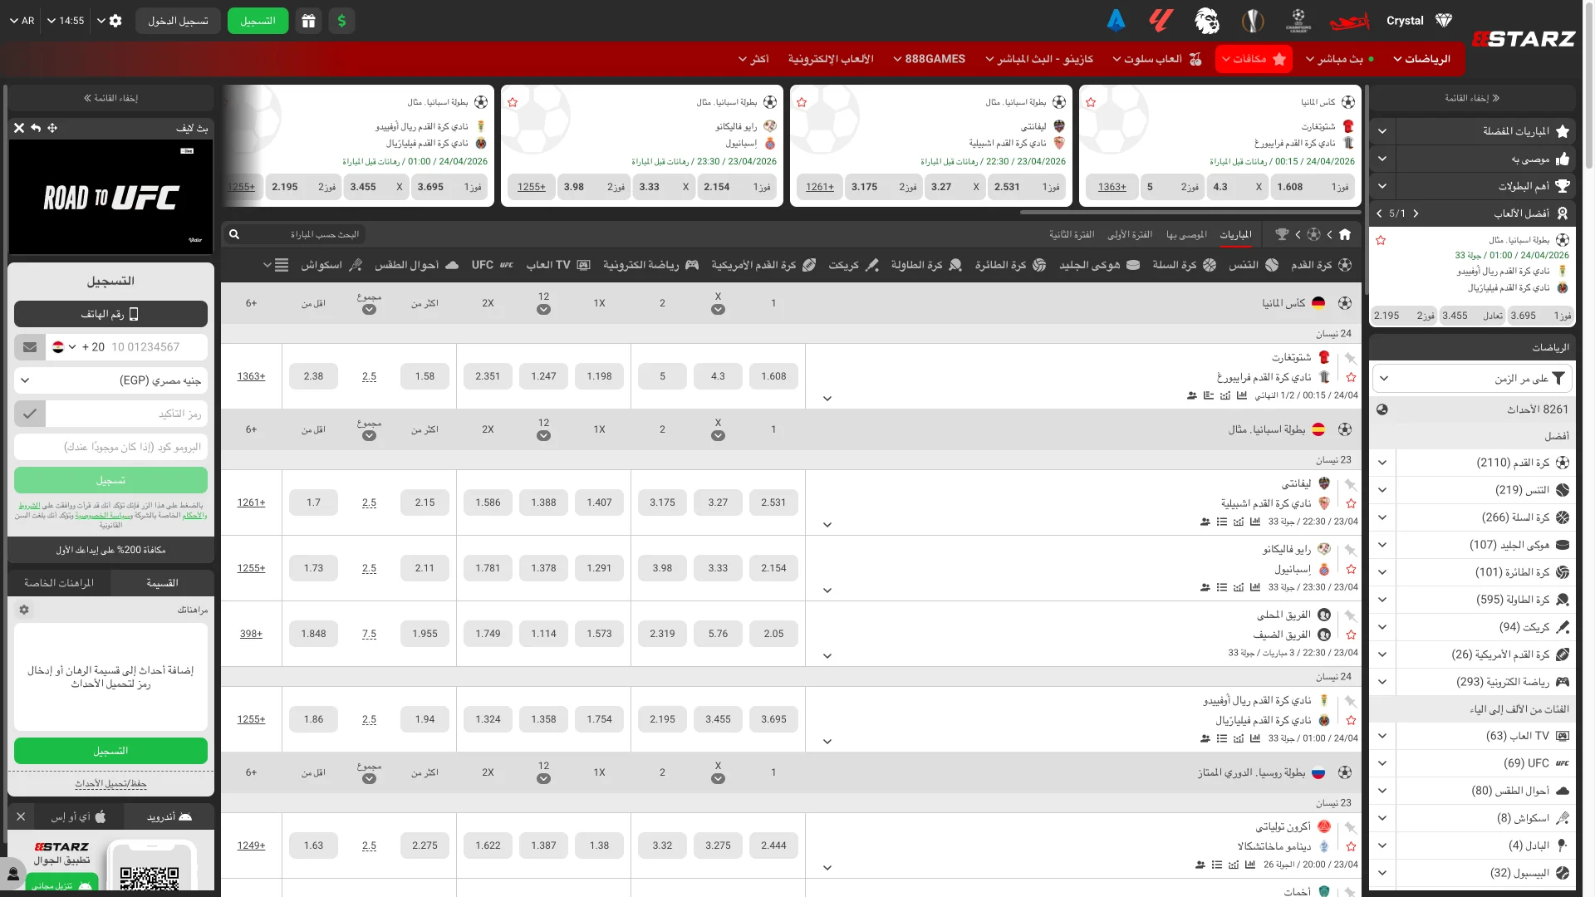Viewport: 1595px width, 897px height.
Task: Star the Levante top featured card
Action: click(802, 102)
